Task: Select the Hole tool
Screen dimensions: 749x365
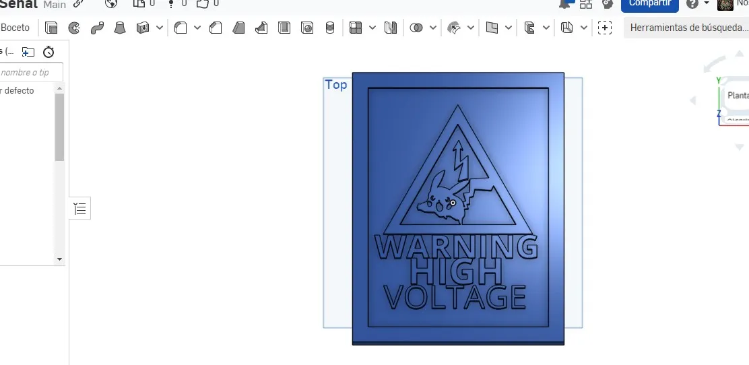Action: (307, 28)
